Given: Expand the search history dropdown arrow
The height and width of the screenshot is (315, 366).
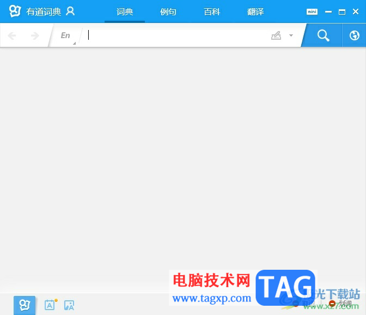Looking at the screenshot, I should (291, 35).
